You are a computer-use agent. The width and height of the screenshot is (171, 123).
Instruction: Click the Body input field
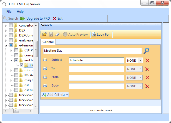(x=97, y=86)
